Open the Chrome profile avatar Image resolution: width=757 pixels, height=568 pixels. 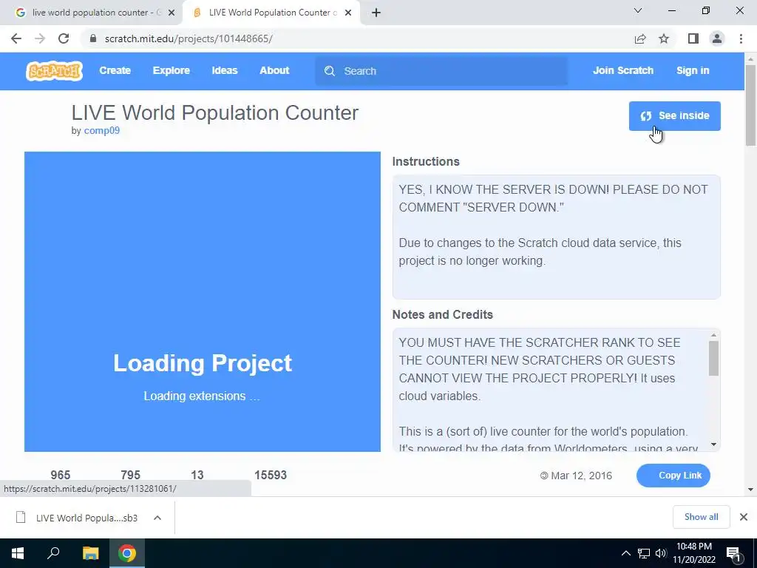pyautogui.click(x=717, y=38)
